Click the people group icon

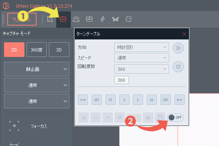[x=76, y=19]
